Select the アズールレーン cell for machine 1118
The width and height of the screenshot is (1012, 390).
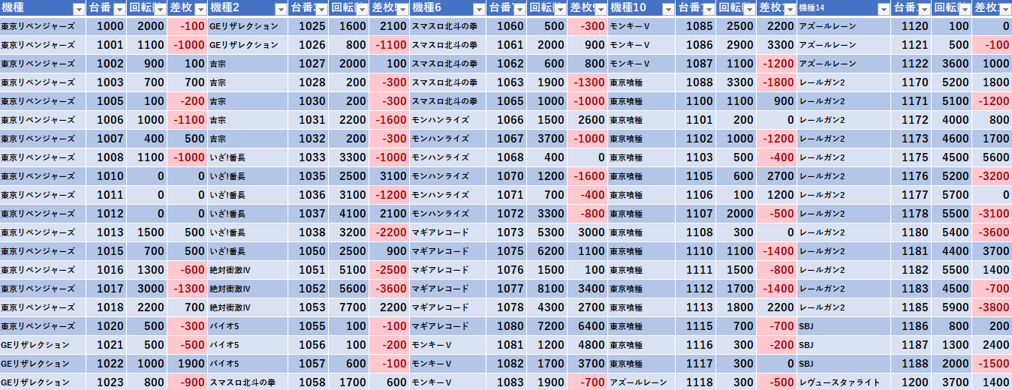pyautogui.click(x=642, y=382)
